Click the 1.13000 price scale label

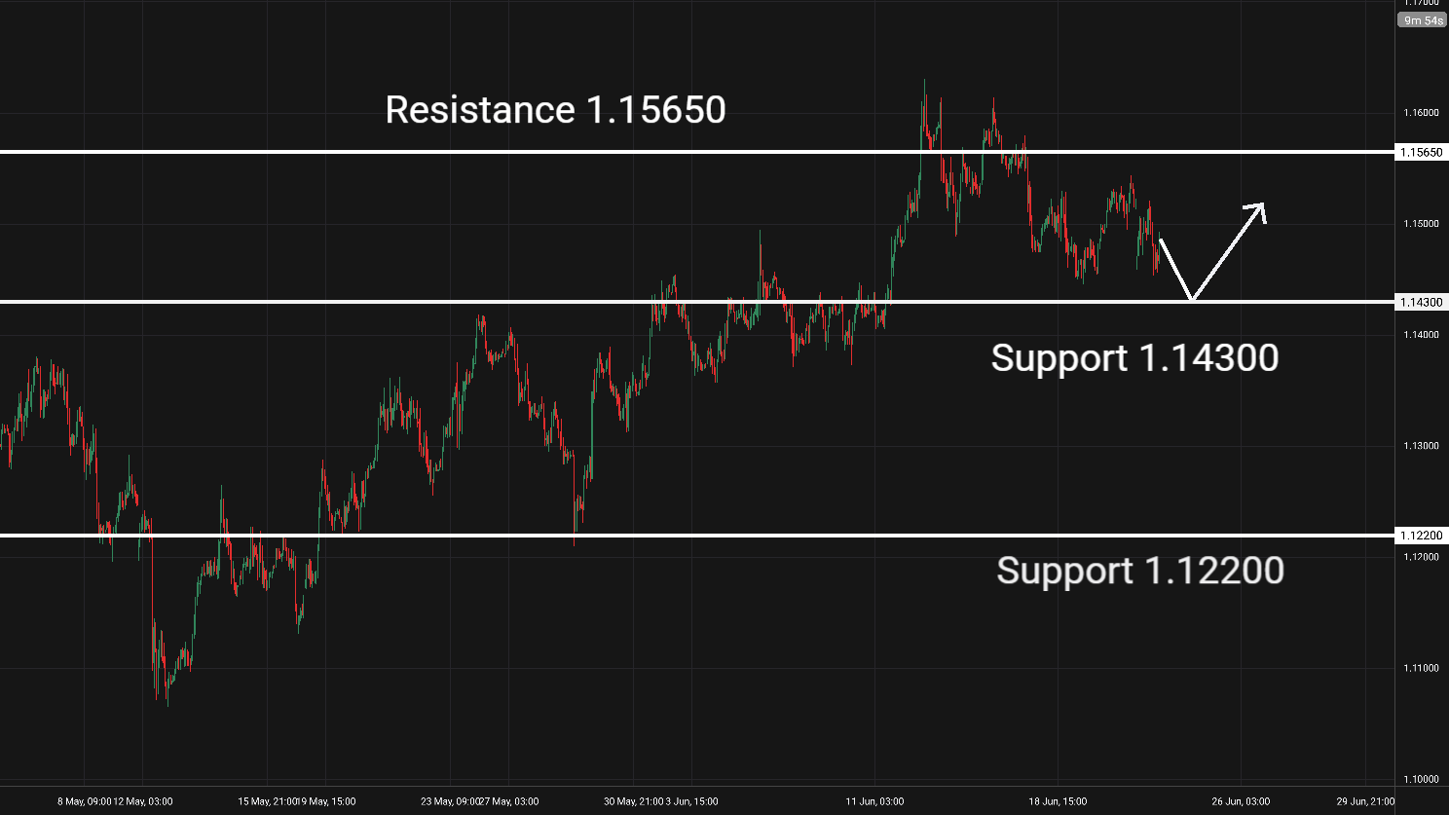tap(1421, 446)
